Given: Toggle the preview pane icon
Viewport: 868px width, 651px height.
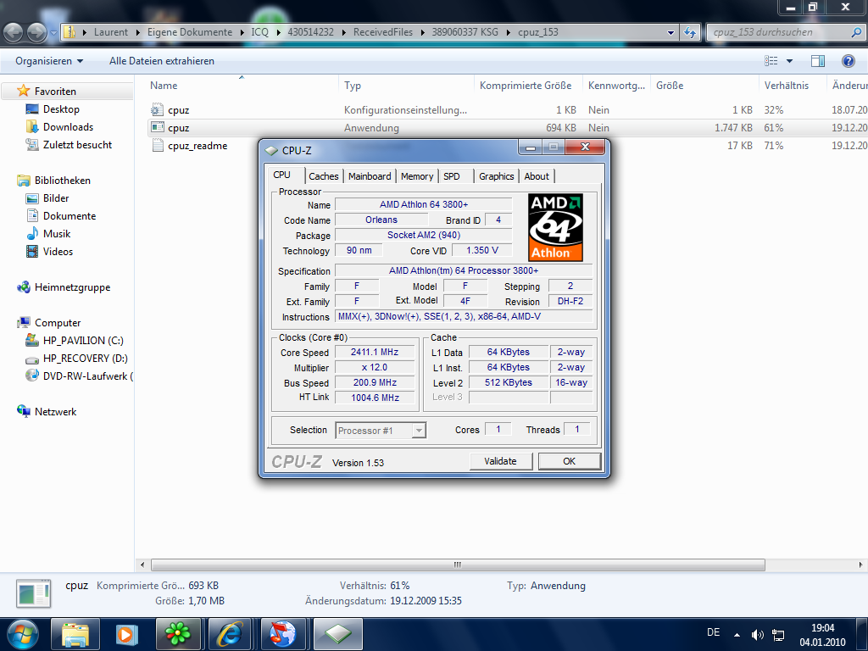Looking at the screenshot, I should pos(818,61).
